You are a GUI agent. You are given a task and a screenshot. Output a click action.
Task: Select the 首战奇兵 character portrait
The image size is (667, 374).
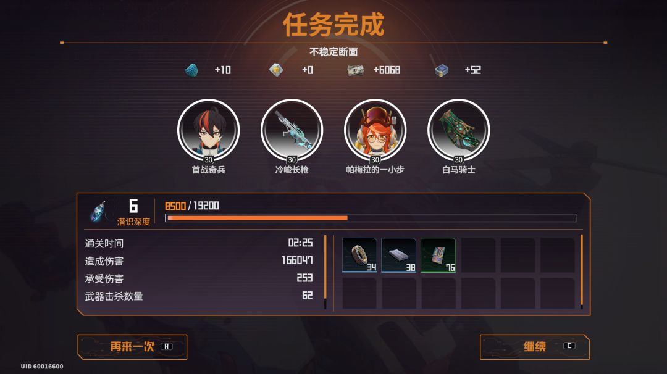(209, 131)
